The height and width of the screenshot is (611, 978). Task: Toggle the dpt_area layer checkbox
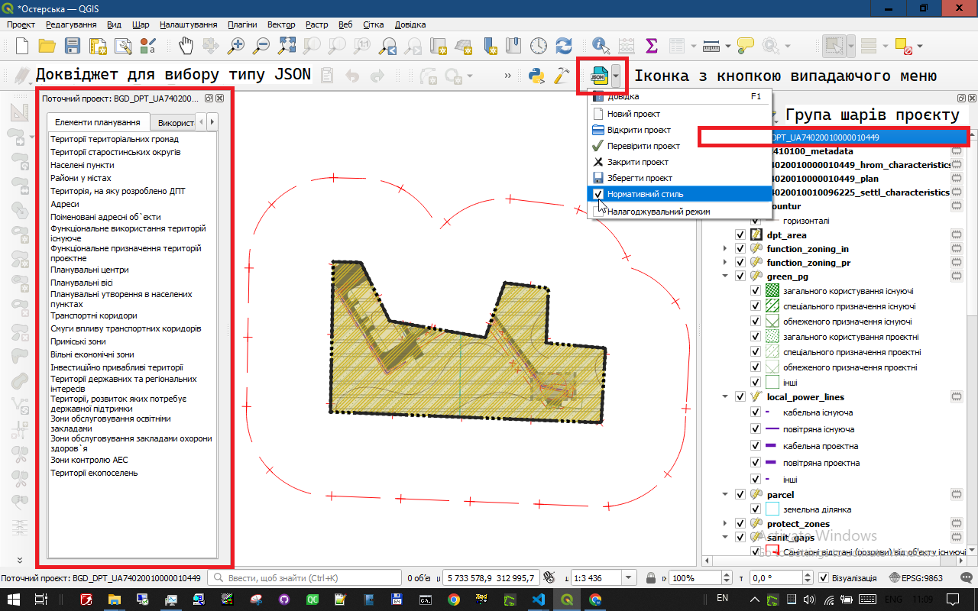point(740,235)
